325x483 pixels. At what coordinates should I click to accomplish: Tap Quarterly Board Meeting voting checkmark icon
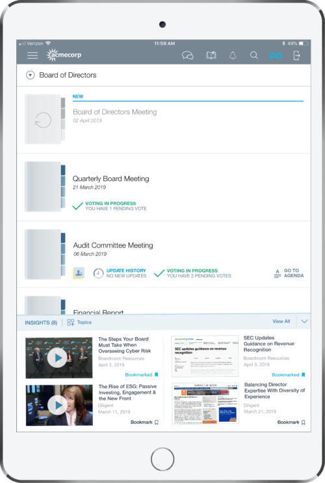point(77,206)
